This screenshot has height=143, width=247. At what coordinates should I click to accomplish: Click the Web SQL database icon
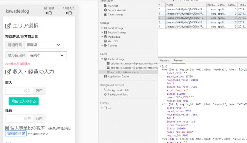click(x=105, y=41)
